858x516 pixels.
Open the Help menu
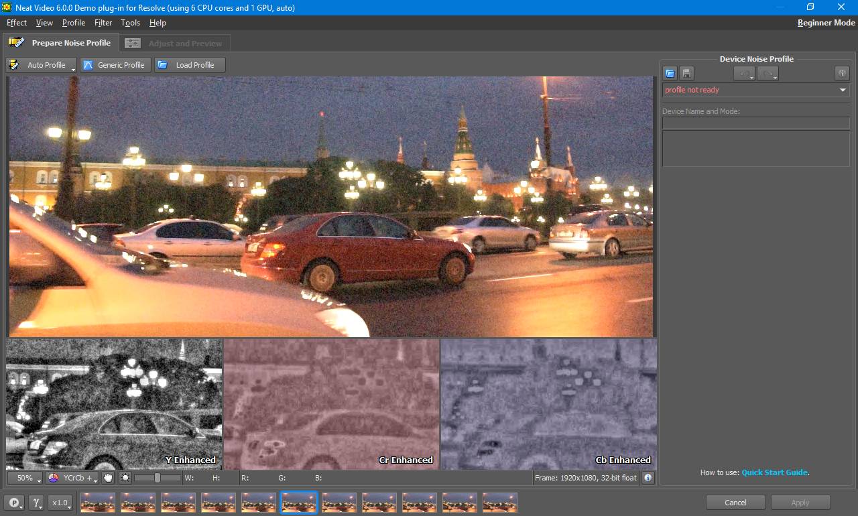pos(158,23)
